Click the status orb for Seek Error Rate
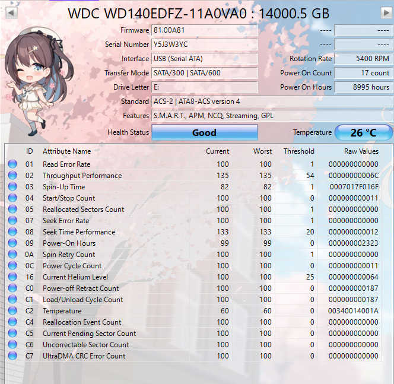The width and height of the screenshot is (394, 384). pyautogui.click(x=12, y=220)
